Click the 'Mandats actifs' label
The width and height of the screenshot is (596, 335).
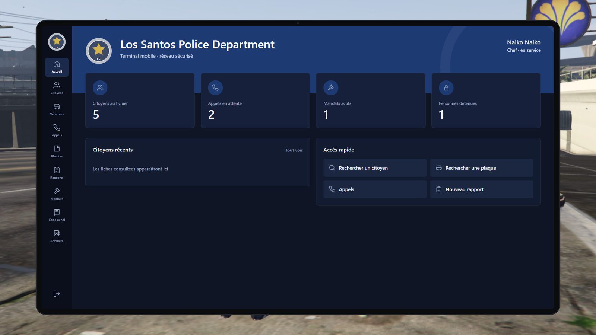[337, 103]
